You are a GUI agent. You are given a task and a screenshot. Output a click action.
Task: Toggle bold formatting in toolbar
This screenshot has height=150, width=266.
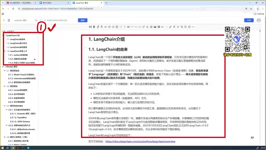tap(94, 27)
